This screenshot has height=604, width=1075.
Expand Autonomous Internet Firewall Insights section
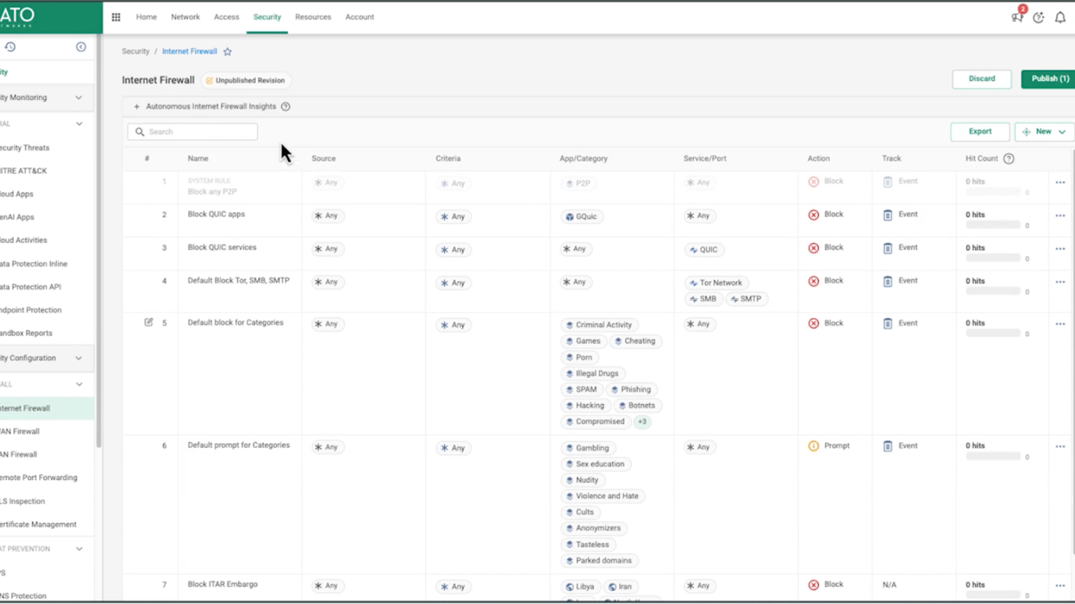pos(136,107)
